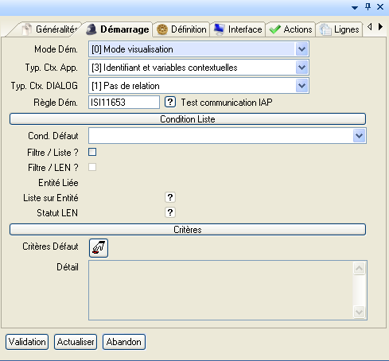Expand the Mode Dém. dropdown
The height and width of the screenshot is (361, 389).
[301, 49]
